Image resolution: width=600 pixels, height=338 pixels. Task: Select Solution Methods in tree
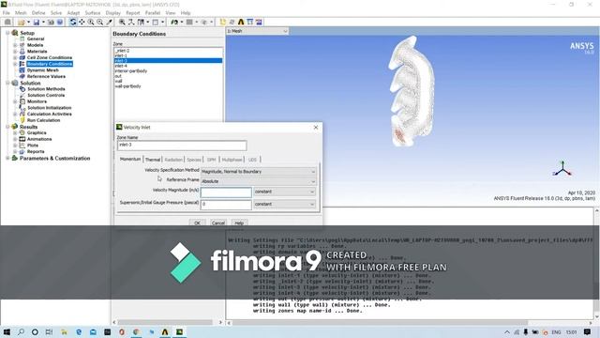click(46, 89)
